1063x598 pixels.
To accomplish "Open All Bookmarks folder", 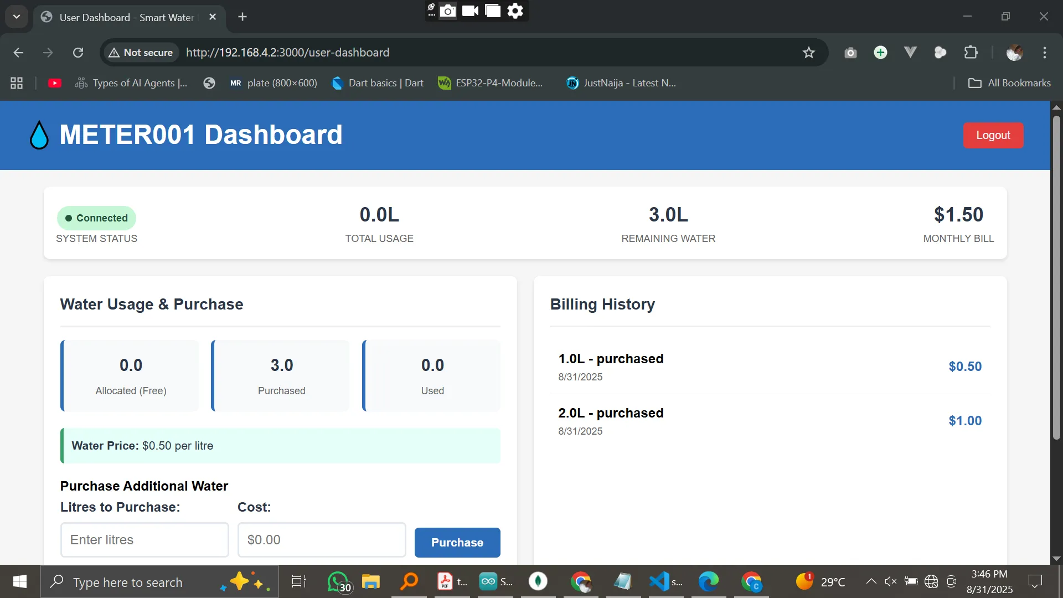I will tap(1009, 83).
